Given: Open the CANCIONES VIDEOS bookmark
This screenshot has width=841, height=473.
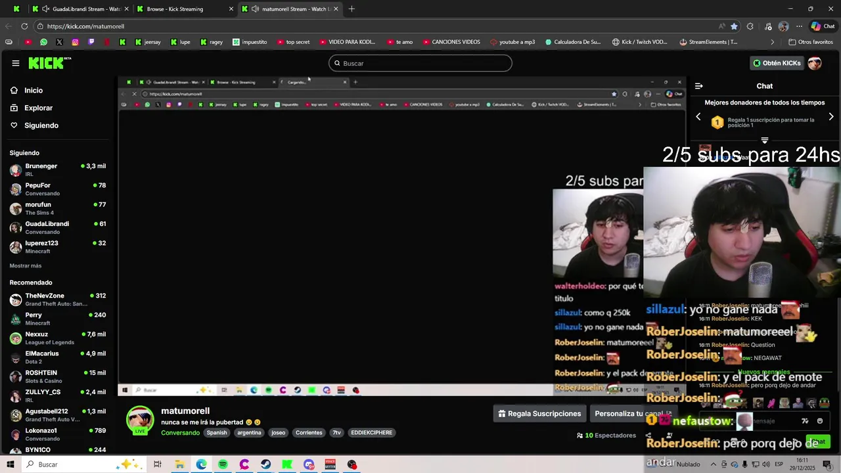Looking at the screenshot, I should click(451, 42).
